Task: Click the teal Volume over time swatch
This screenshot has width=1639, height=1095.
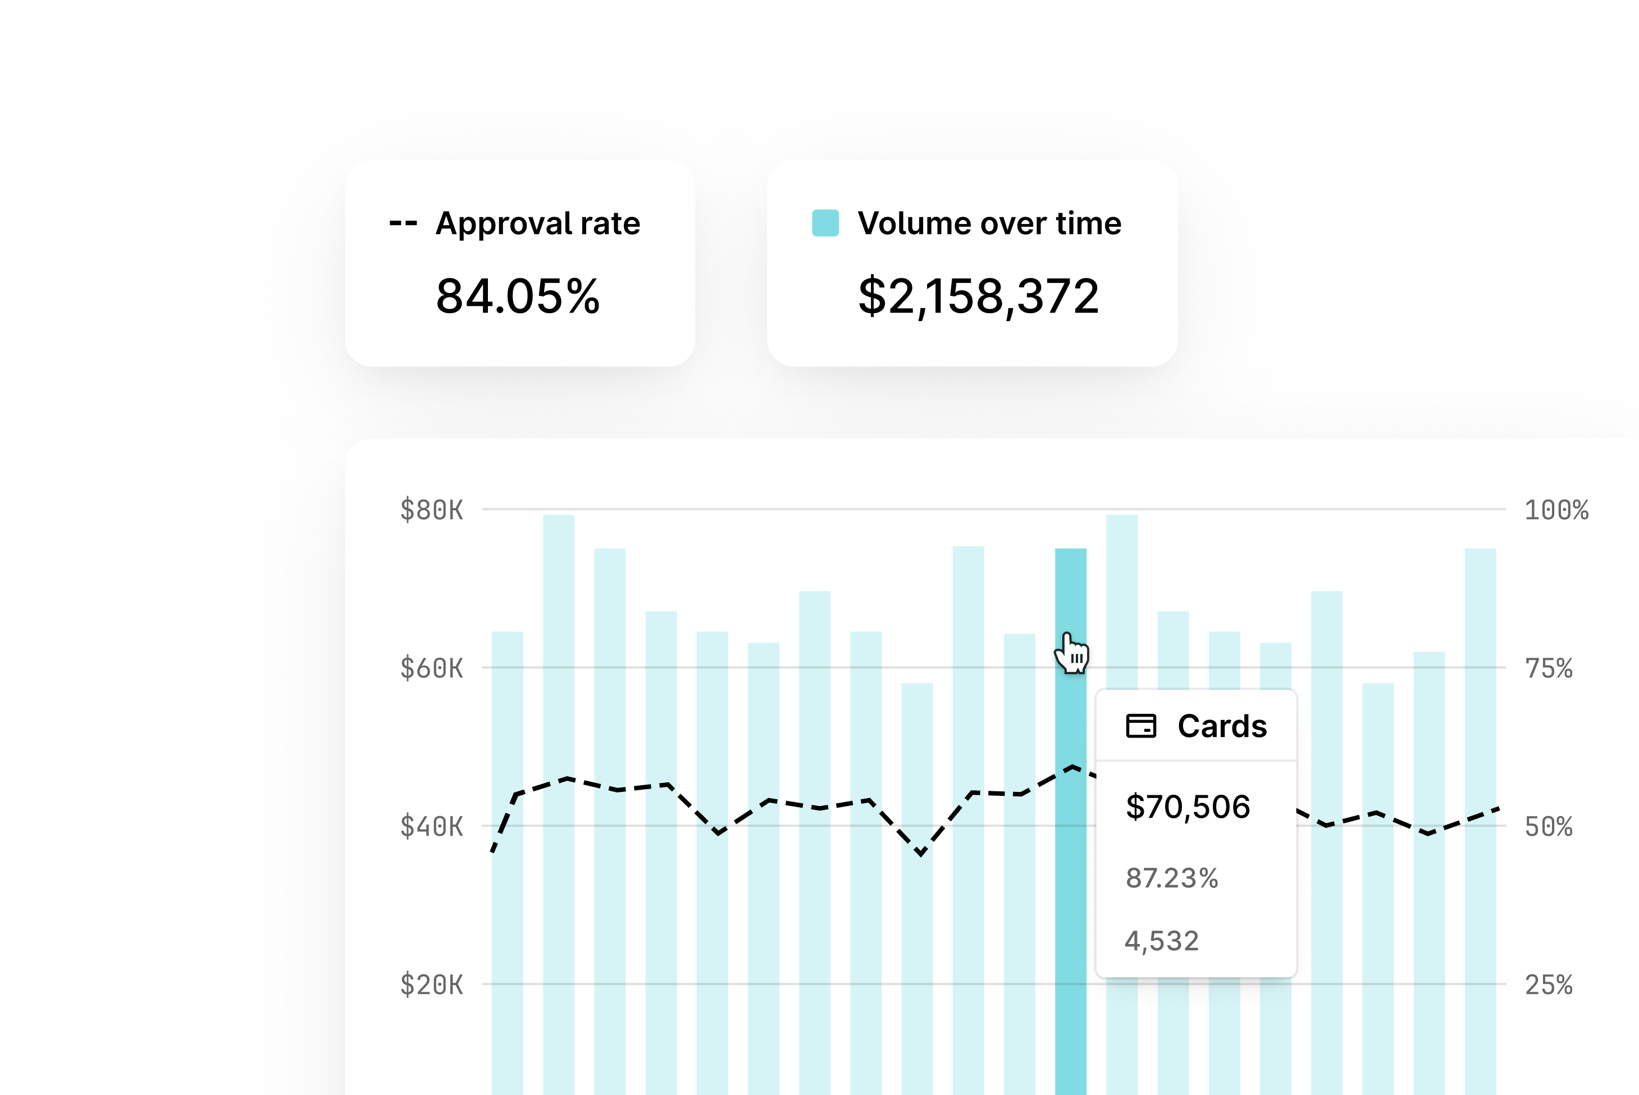Action: click(825, 223)
